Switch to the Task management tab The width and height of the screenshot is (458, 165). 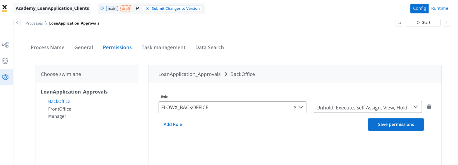click(x=164, y=47)
